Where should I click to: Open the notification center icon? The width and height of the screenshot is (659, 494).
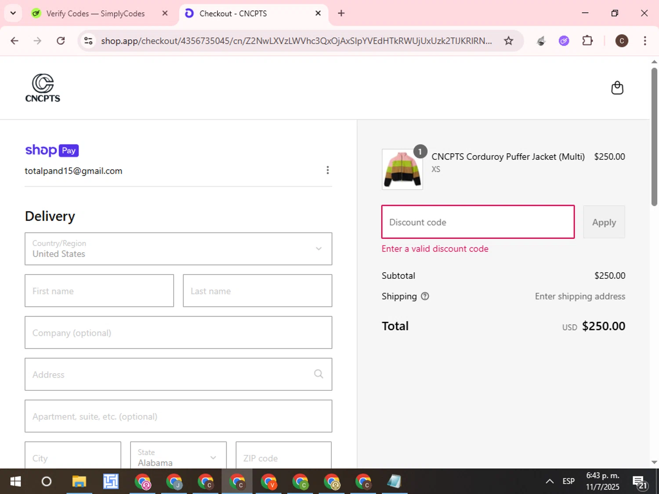tap(641, 482)
